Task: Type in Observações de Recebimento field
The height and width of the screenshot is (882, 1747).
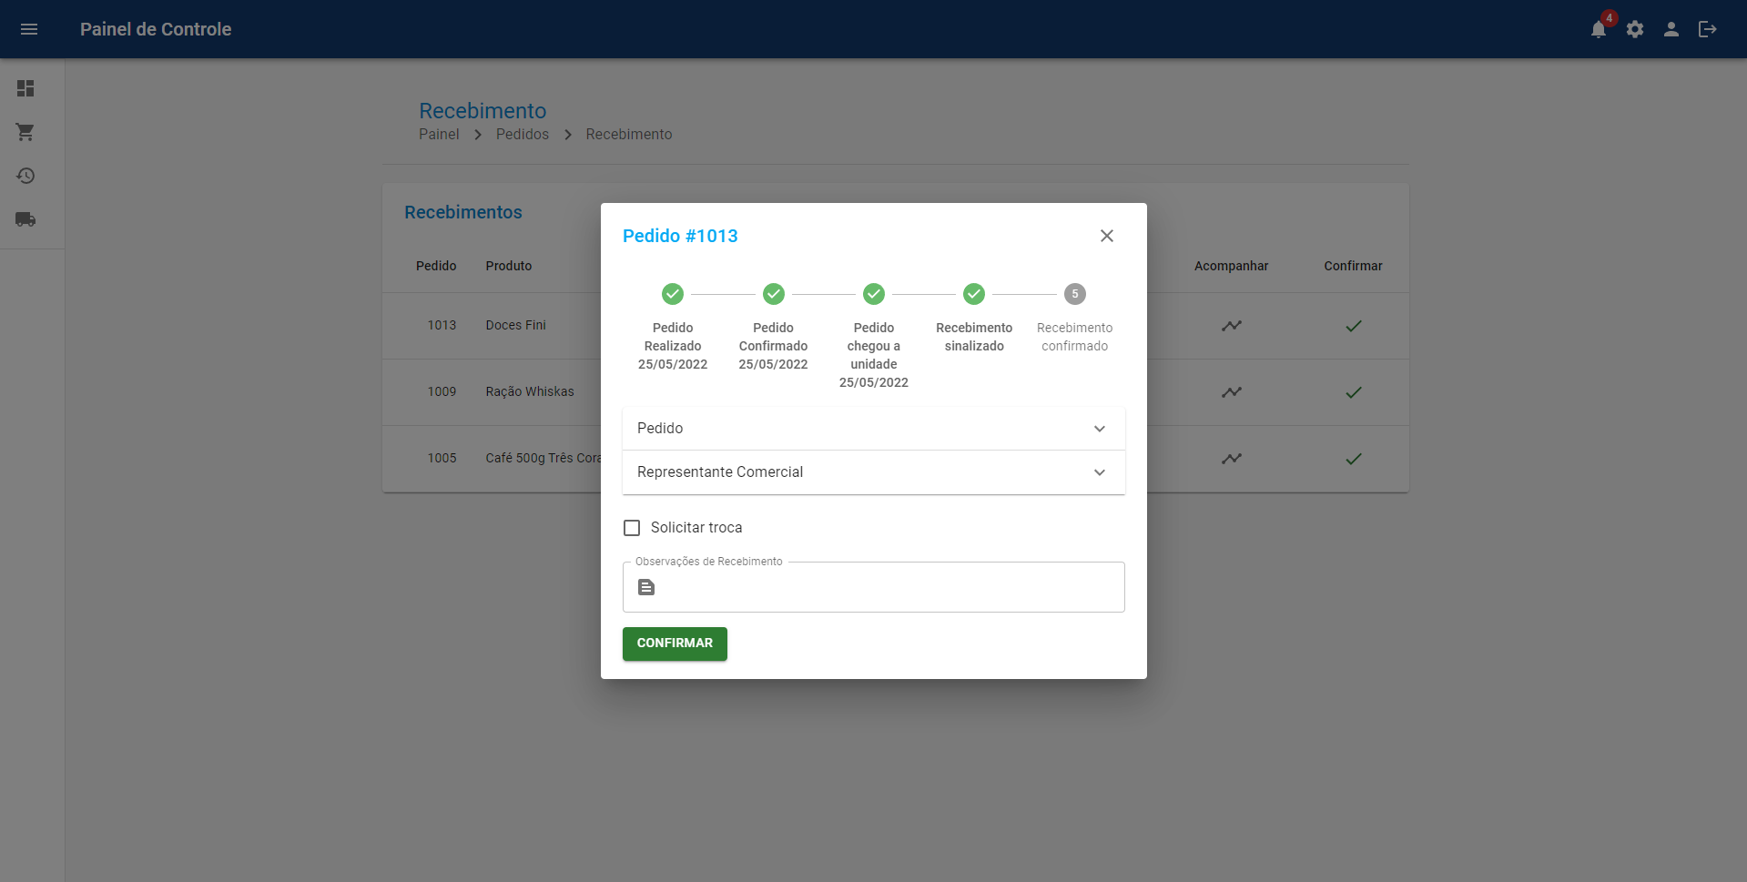Action: (883, 588)
